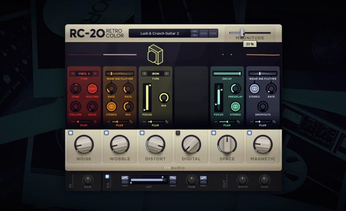Click the Noise DUCK knob
Image resolution: width=346 pixels, height=211 pixels.
pyautogui.click(x=92, y=107)
